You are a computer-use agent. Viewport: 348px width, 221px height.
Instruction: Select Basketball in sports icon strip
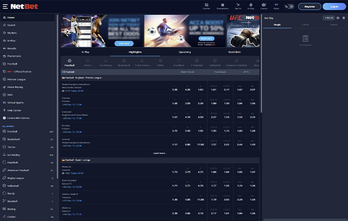(x=124, y=63)
